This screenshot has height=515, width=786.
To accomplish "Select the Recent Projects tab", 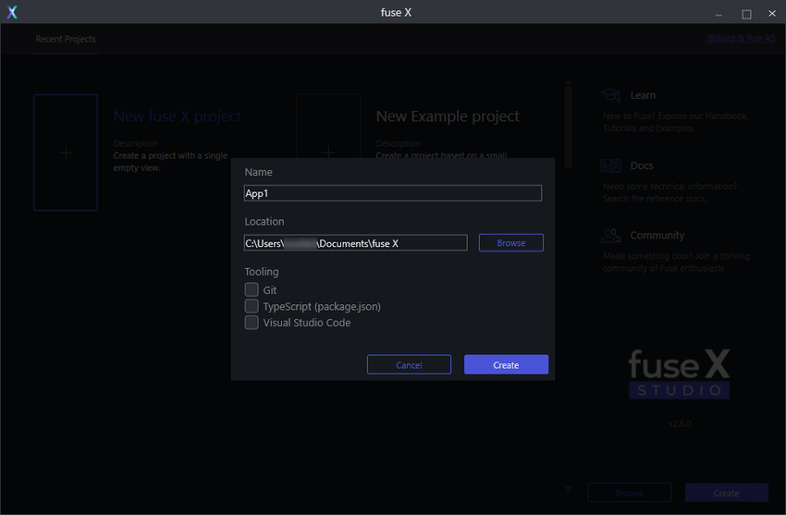I will tap(66, 39).
